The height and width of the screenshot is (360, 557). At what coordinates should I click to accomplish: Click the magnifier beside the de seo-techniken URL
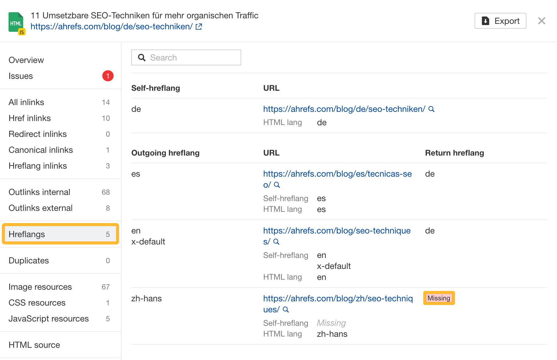(431, 109)
